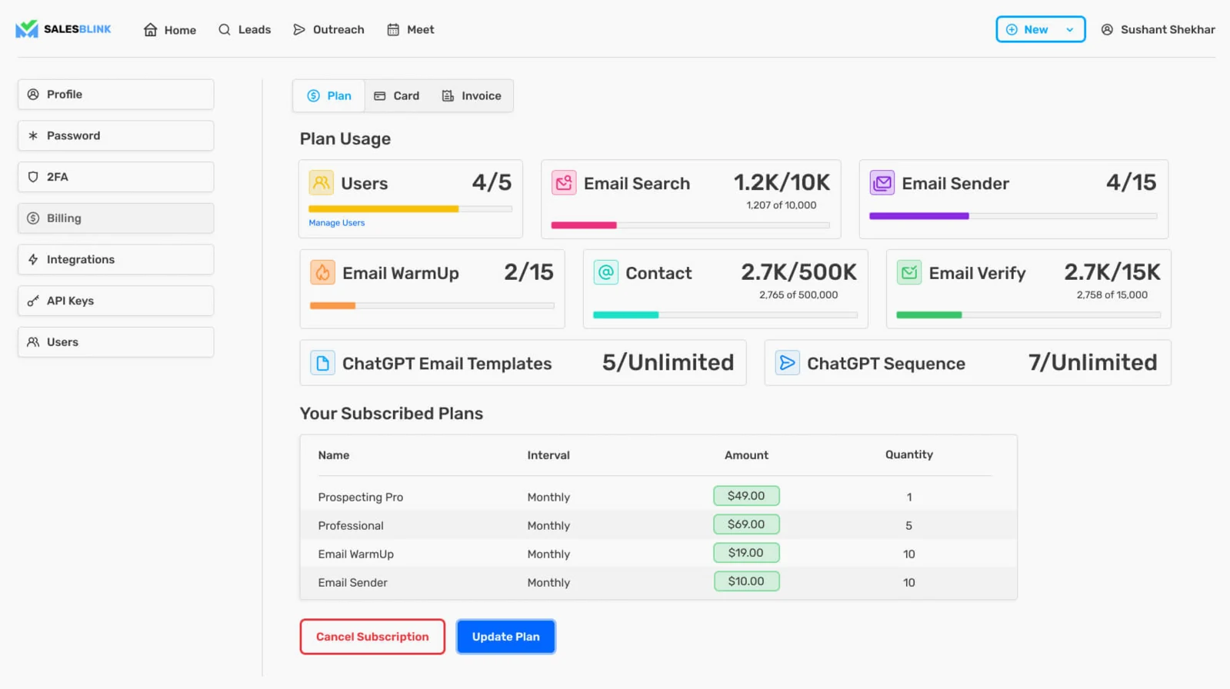The height and width of the screenshot is (689, 1230).
Task: Switch to the Card tab
Action: (397, 96)
